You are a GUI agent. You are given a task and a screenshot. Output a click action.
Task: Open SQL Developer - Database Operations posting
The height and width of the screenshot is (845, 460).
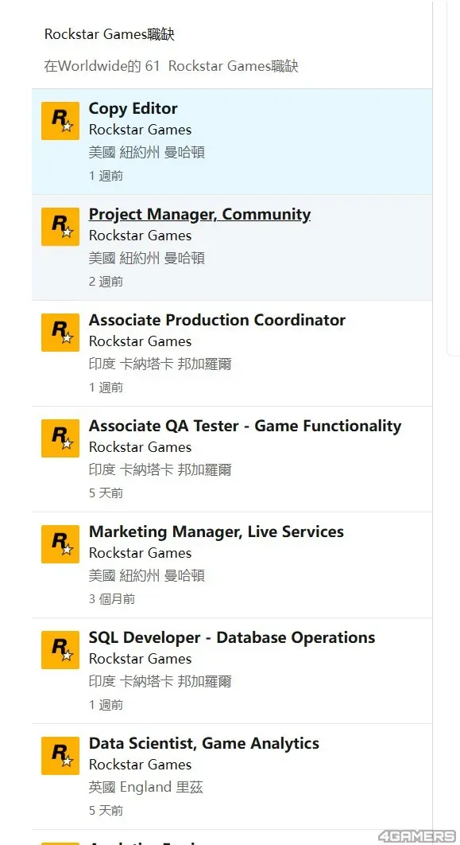(x=232, y=637)
